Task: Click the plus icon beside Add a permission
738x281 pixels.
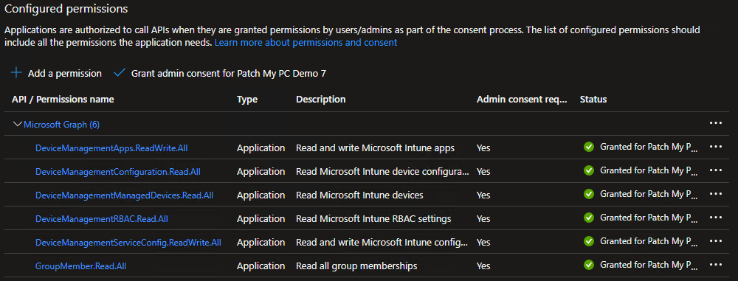Action: 16,73
